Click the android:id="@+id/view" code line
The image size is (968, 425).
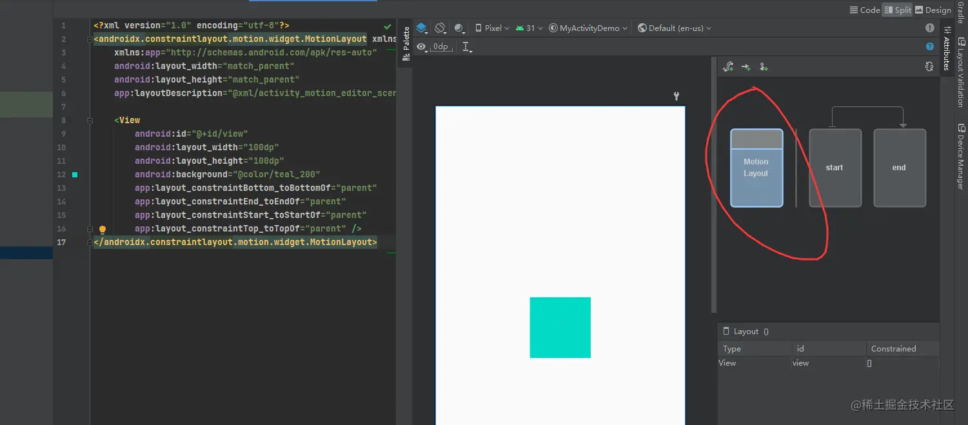(191, 133)
